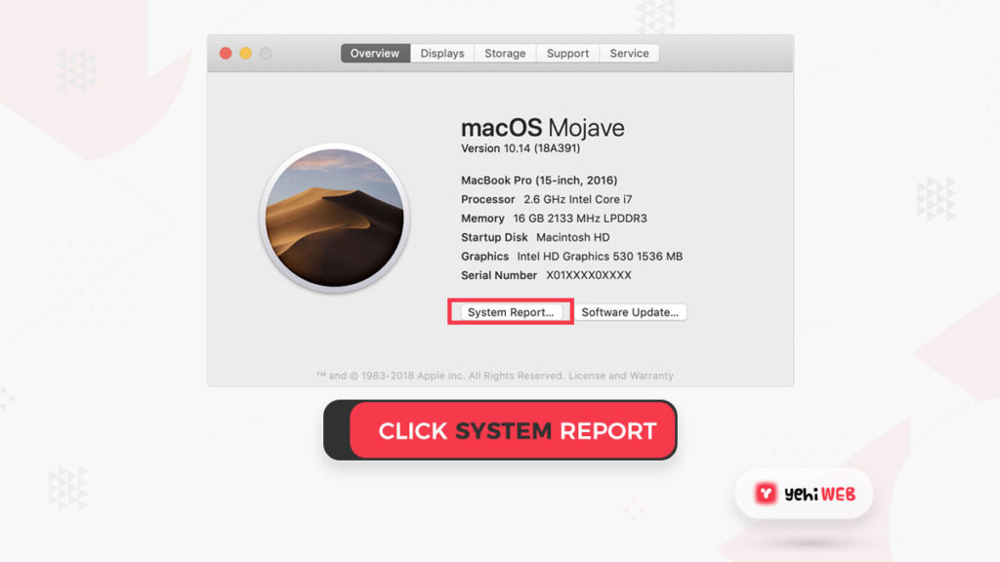
Task: Click the yehiWEB brand name text
Action: click(x=819, y=494)
